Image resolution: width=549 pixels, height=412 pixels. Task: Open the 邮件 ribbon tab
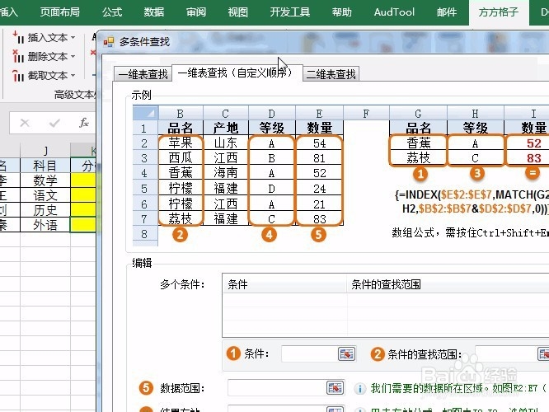pyautogui.click(x=447, y=12)
